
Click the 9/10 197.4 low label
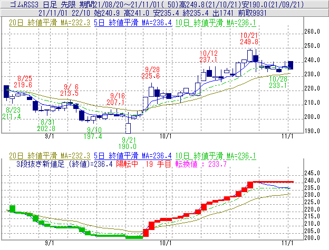point(93,133)
